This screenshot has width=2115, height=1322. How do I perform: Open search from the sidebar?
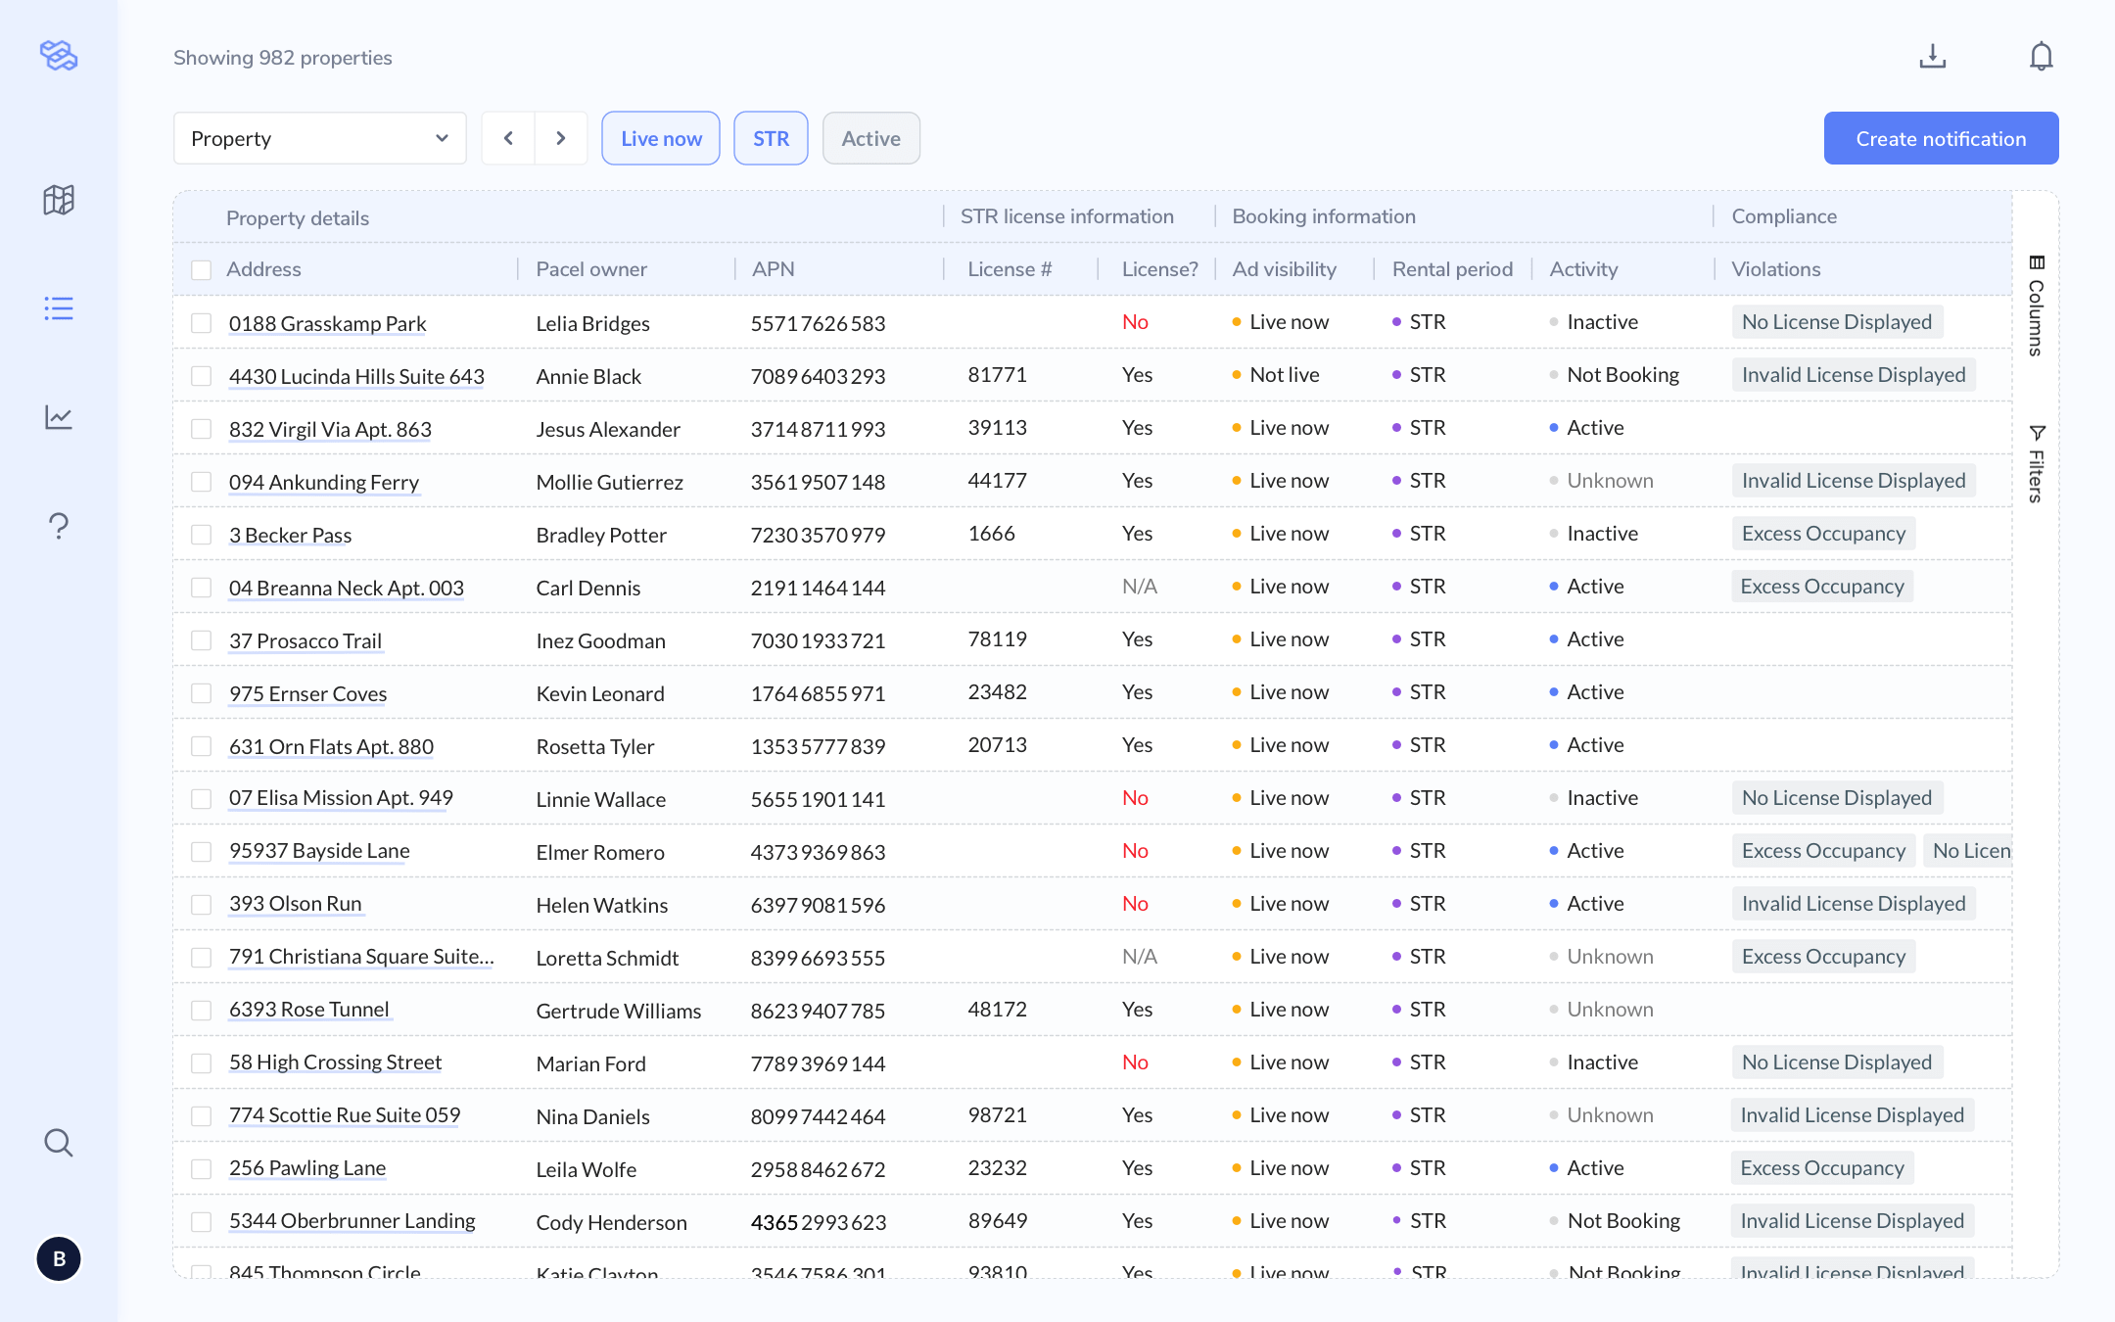59,1142
